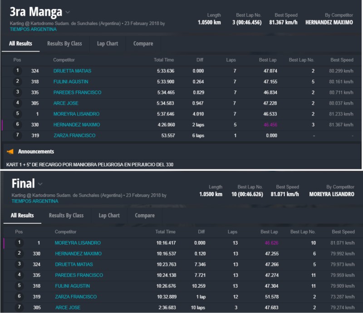Click position 7 badge in Final results
The width and height of the screenshot is (363, 313).
19,308
